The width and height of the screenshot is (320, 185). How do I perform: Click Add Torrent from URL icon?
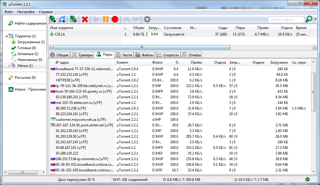coord(62,19)
